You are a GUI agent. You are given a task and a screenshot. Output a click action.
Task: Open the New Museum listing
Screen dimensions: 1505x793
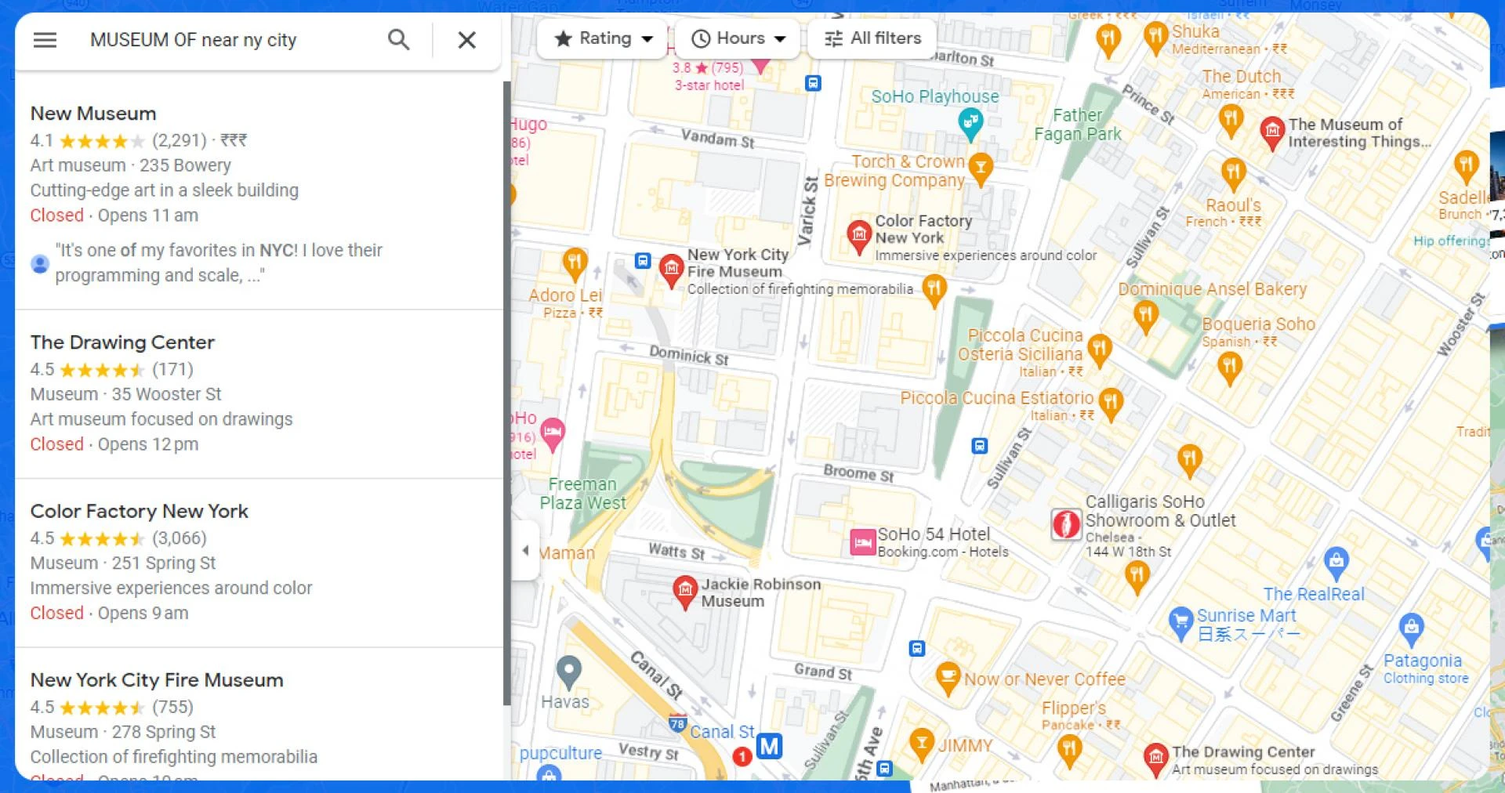pos(93,114)
